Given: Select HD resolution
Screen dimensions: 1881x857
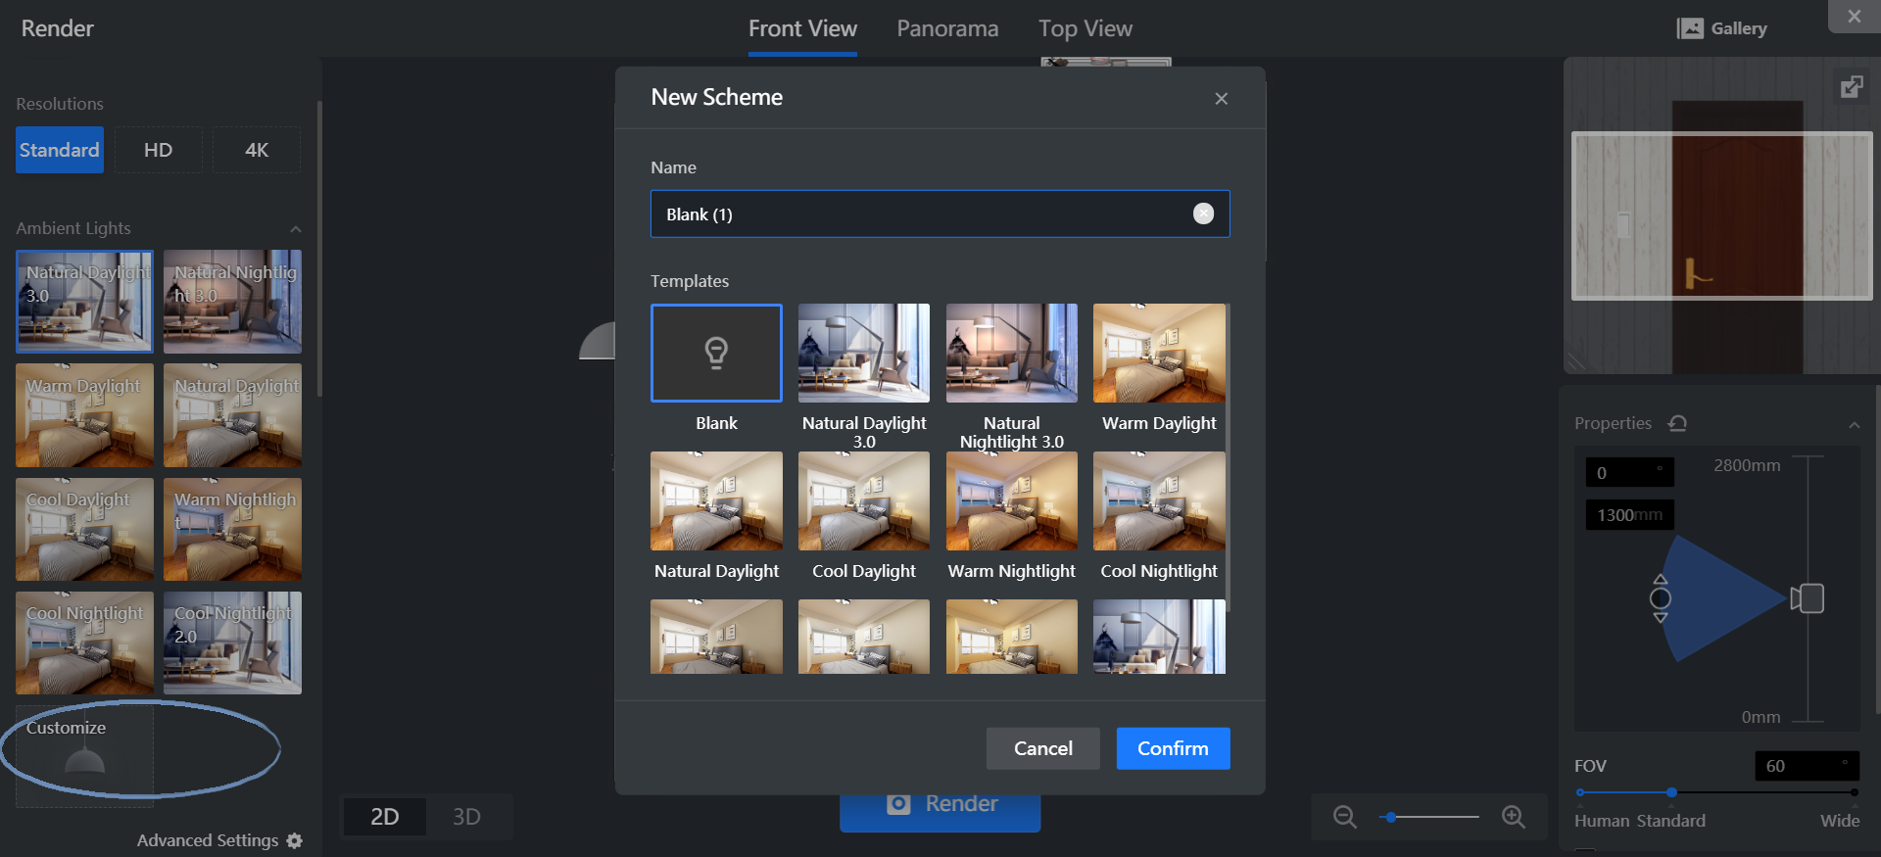Looking at the screenshot, I should click(158, 150).
